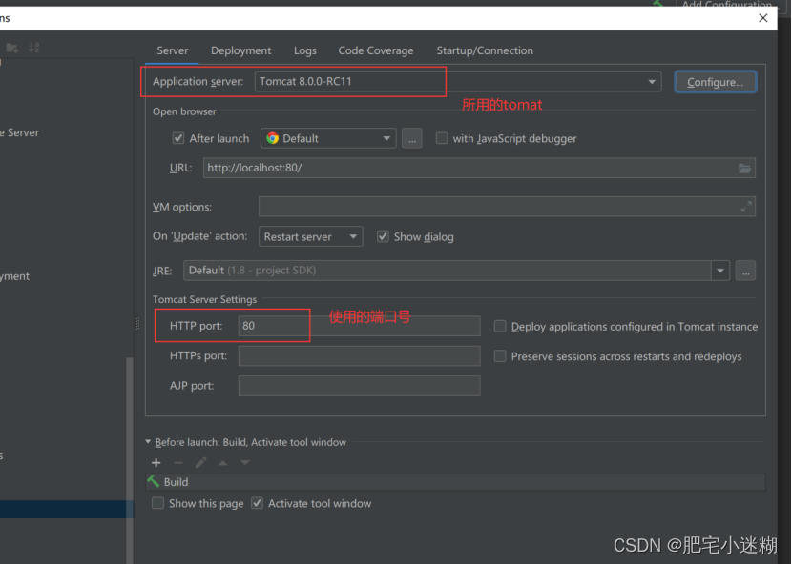Click the 'Open browser' section label

tap(184, 111)
